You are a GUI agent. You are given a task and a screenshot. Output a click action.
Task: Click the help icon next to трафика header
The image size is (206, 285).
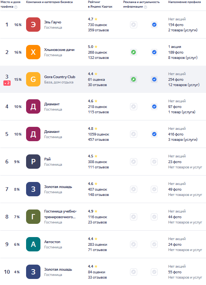click(x=16, y=7)
